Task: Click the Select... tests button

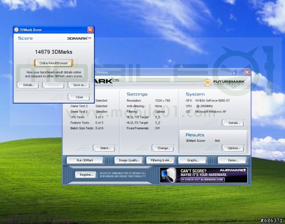Action: click(x=105, y=148)
